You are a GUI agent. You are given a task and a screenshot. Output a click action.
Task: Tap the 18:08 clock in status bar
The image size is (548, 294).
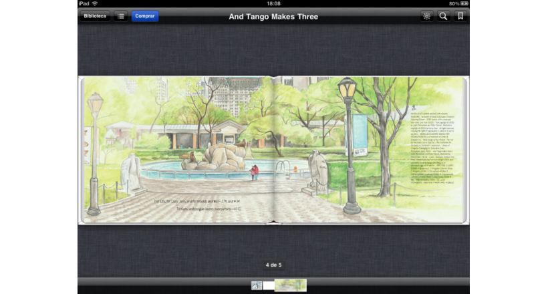tap(273, 3)
